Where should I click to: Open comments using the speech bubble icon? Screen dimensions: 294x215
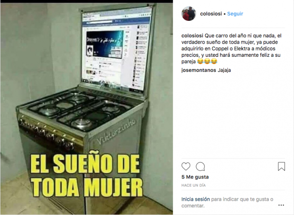pos(200,166)
